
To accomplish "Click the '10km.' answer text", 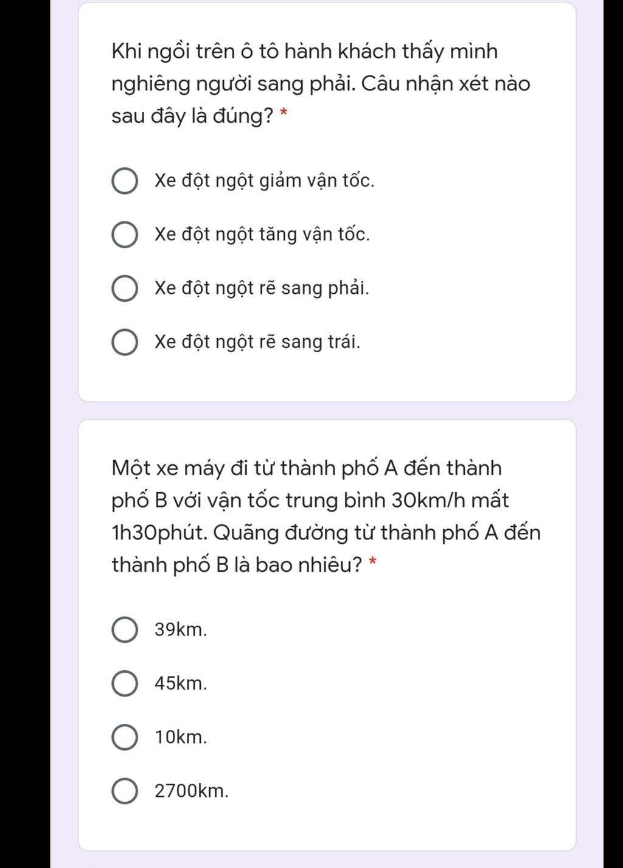I will point(181,737).
